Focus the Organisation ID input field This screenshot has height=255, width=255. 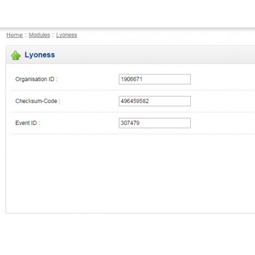155,79
